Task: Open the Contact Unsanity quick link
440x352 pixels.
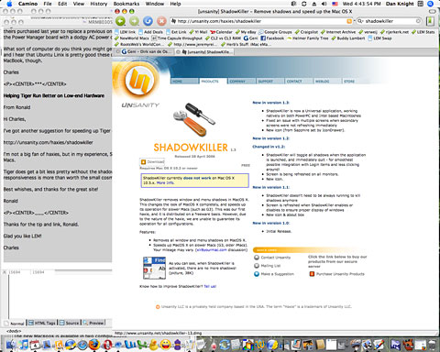Action: pyautogui.click(x=272, y=258)
